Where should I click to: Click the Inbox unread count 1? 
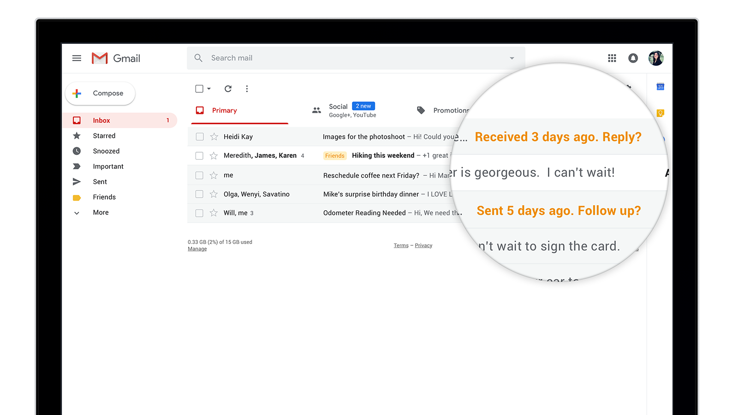coord(168,120)
